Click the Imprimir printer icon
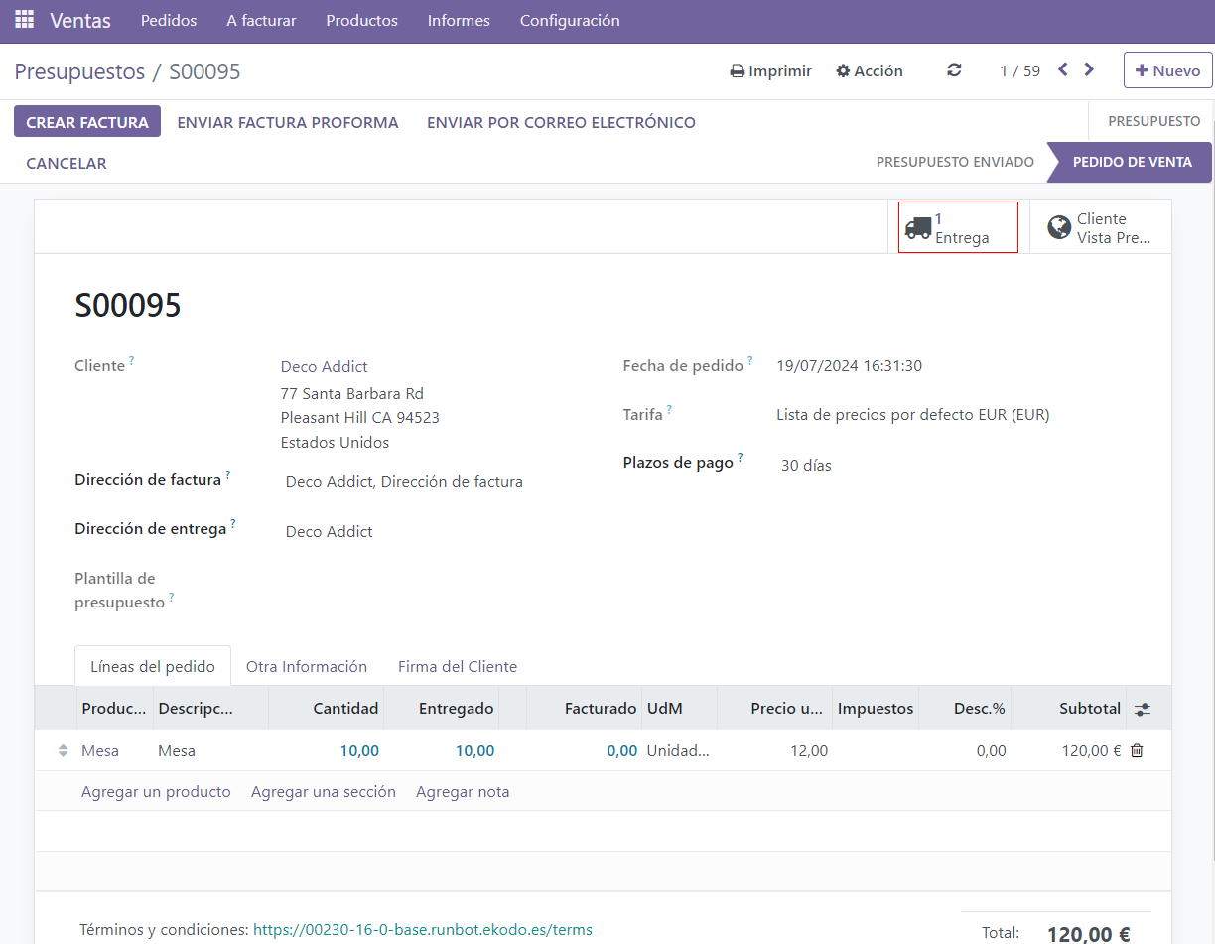This screenshot has width=1215, height=944. coord(738,71)
